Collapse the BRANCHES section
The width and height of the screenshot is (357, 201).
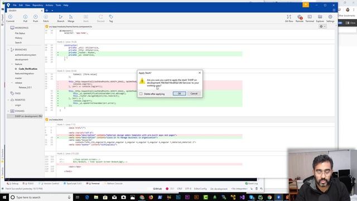(8, 50)
